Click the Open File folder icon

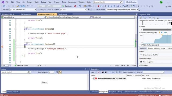(x=17, y=6)
